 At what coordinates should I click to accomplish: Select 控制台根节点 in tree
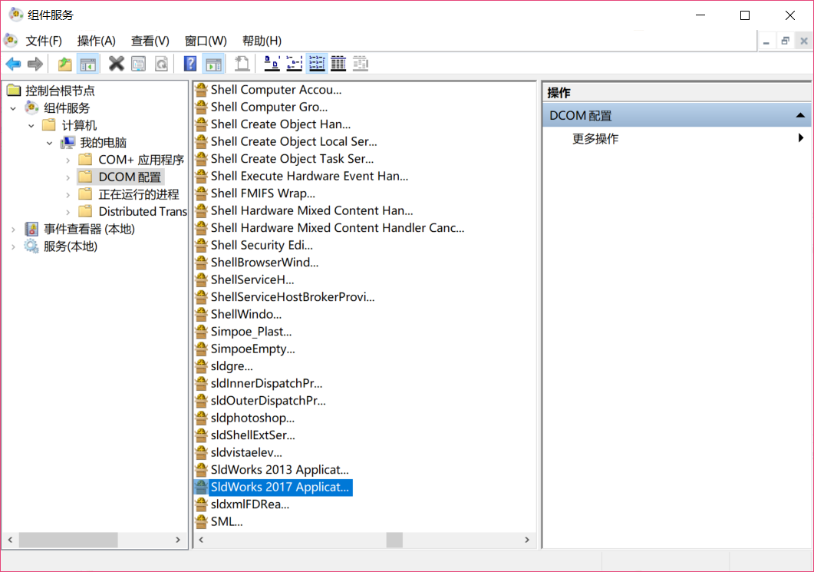[60, 91]
